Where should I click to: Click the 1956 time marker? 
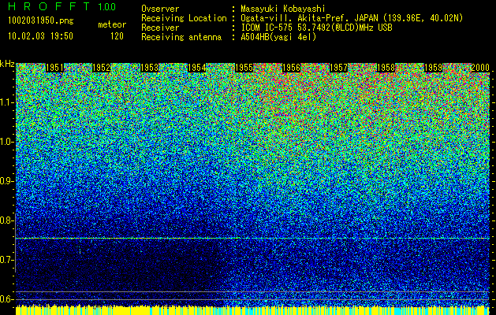point(291,68)
